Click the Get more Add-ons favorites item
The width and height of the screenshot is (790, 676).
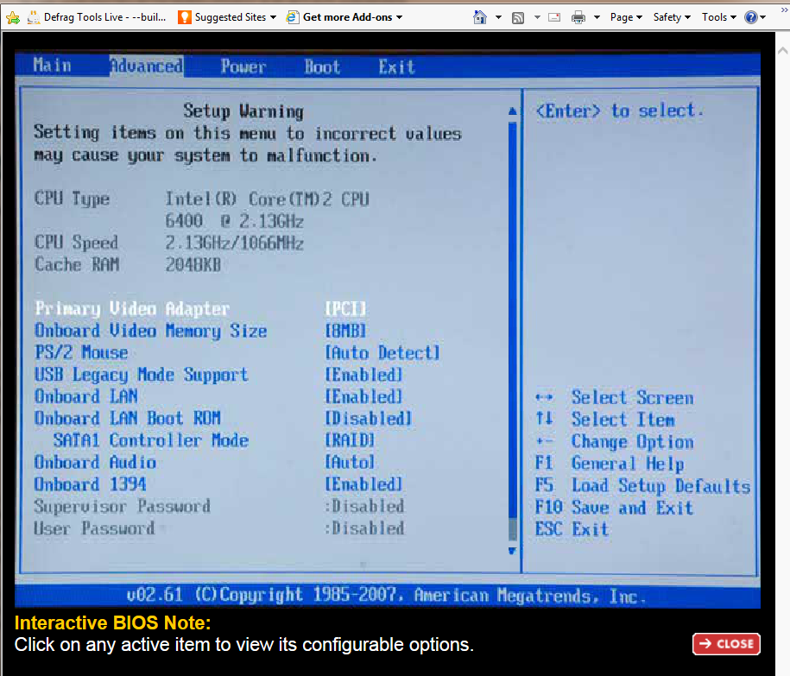coord(344,16)
